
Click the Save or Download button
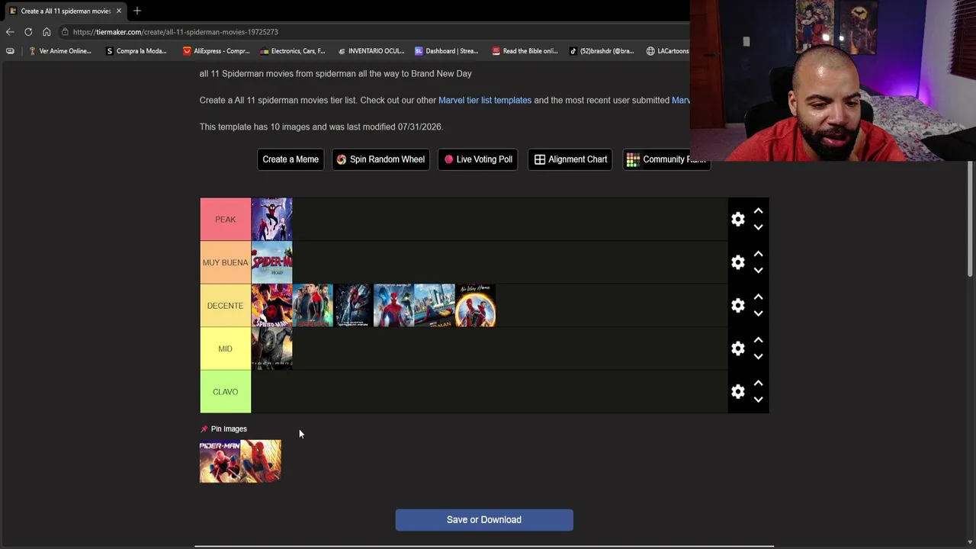click(x=484, y=520)
